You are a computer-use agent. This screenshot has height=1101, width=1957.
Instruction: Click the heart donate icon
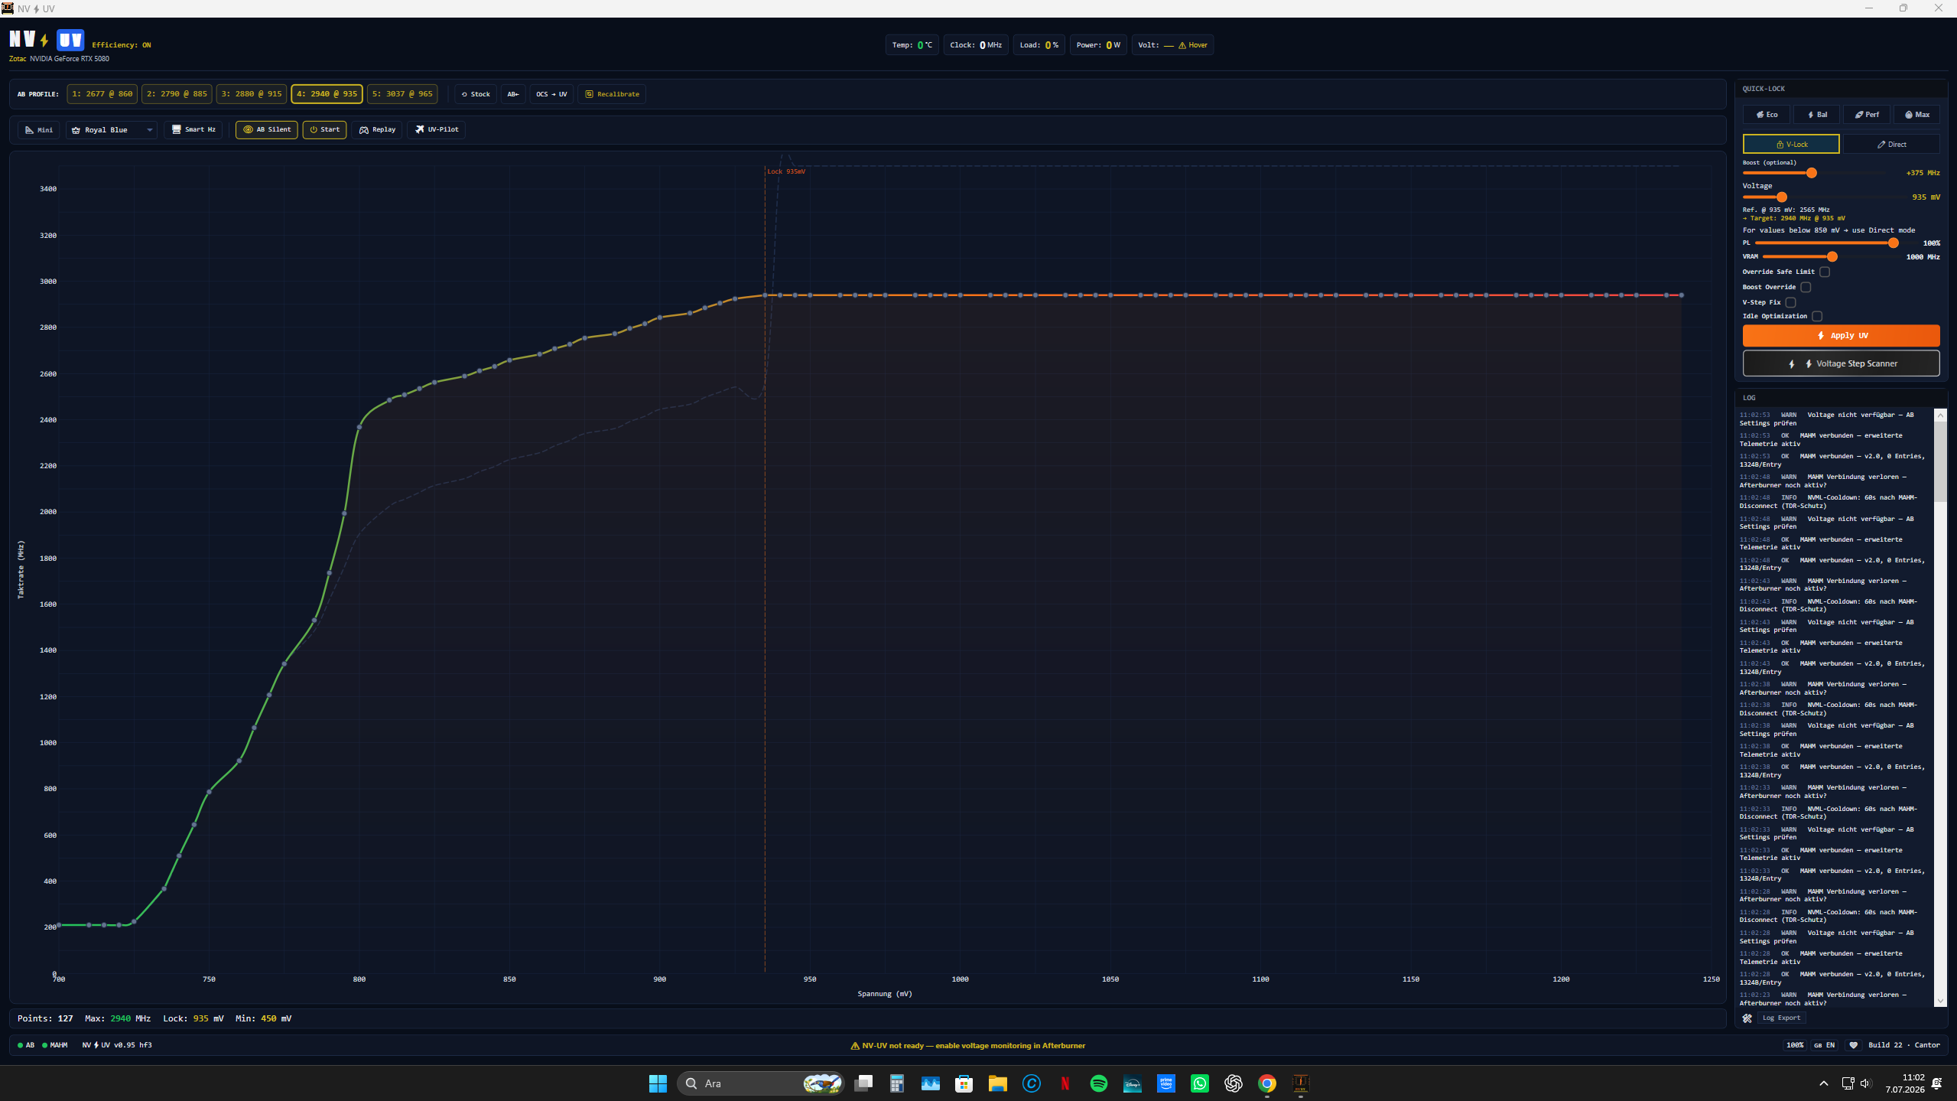(1853, 1045)
